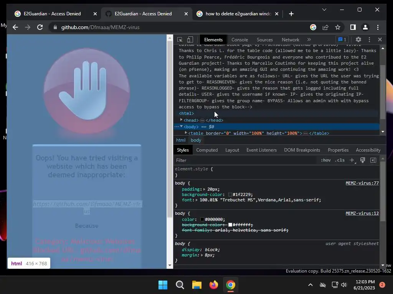Launch Firefox from taskbar

[213, 285]
